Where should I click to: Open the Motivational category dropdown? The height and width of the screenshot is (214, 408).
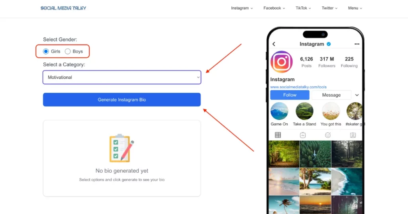click(x=122, y=78)
